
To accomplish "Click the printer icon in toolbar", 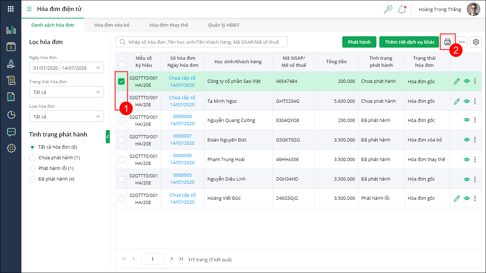I will [x=447, y=42].
